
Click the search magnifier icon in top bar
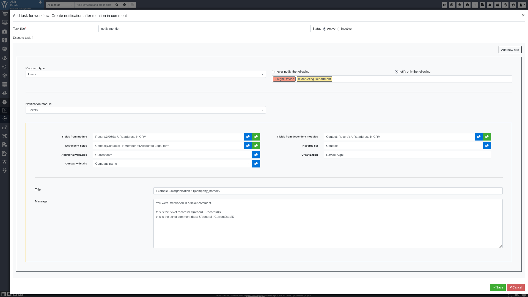click(117, 5)
